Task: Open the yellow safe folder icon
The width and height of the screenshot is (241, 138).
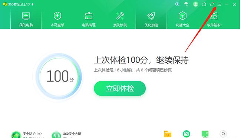Action: [x=168, y=134]
